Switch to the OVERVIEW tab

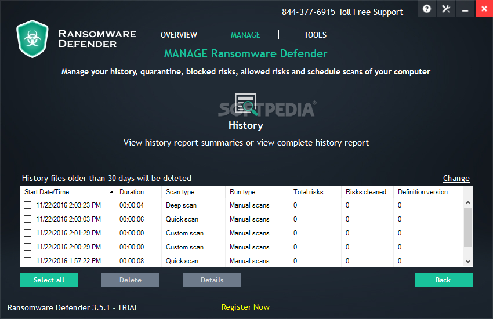(x=179, y=35)
